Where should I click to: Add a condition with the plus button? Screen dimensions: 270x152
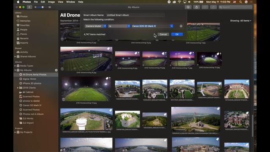tap(181, 26)
